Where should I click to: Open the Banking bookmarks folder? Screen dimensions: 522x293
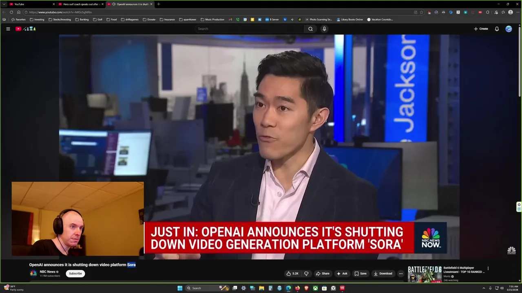82,20
